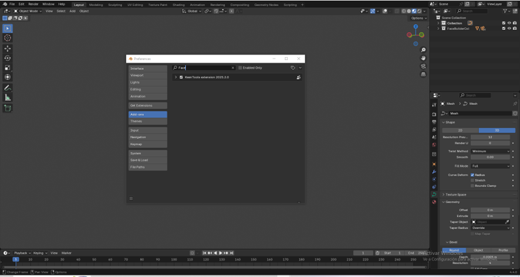Hide FaceBuilderCol with its eye icon
The width and height of the screenshot is (520, 277).
tap(509, 29)
